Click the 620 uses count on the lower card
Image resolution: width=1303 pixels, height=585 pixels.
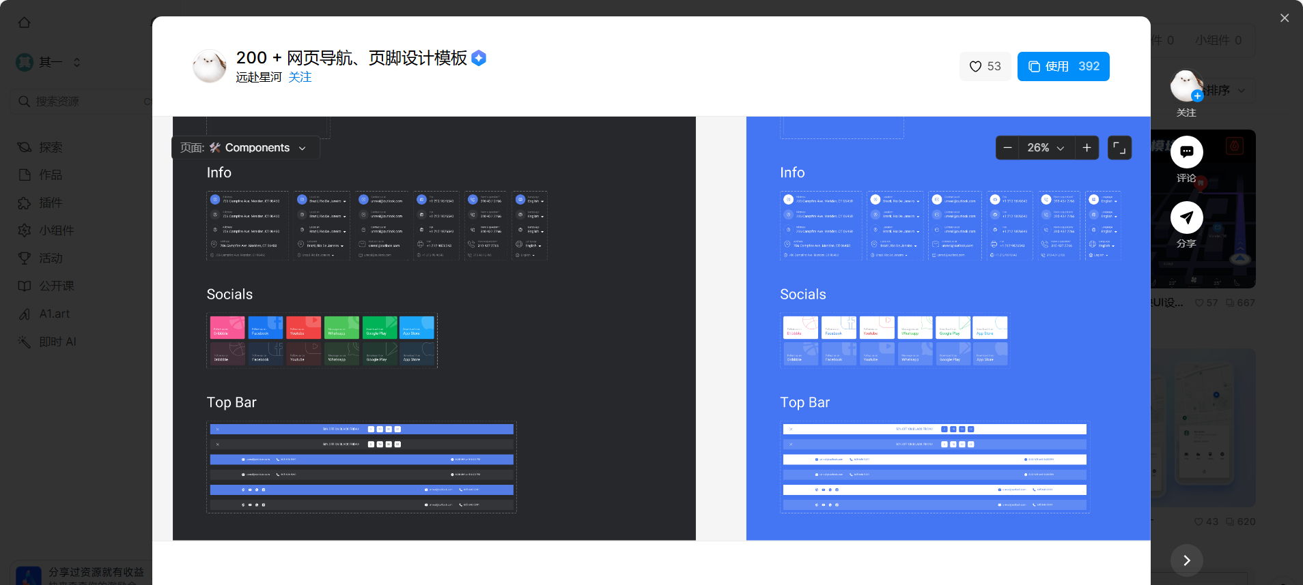[x=1240, y=522]
